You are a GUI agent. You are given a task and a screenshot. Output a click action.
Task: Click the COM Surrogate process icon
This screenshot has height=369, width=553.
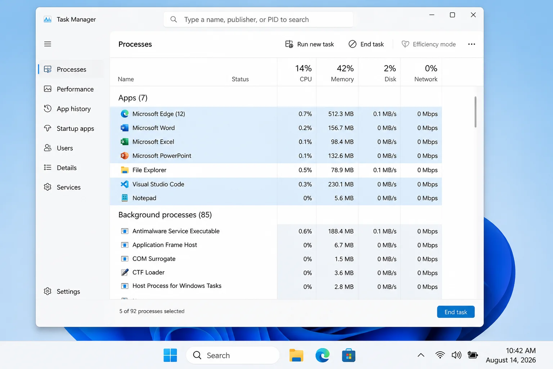[125, 259]
